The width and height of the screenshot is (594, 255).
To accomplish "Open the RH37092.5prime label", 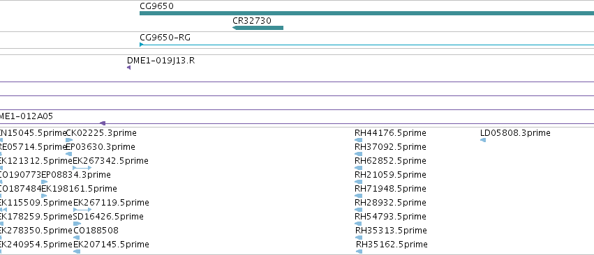I will pos(390,147).
